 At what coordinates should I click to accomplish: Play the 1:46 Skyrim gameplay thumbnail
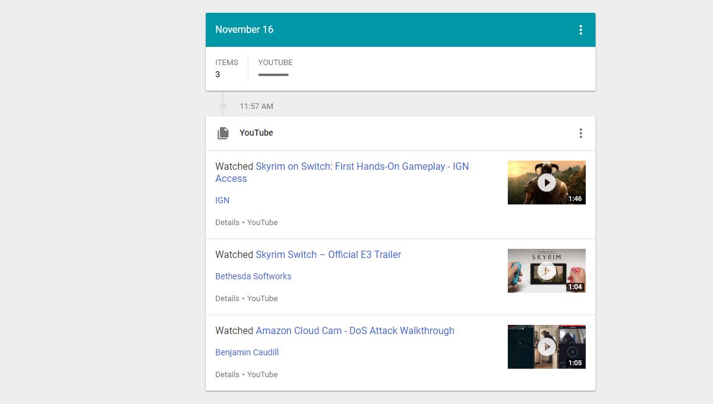(x=547, y=183)
